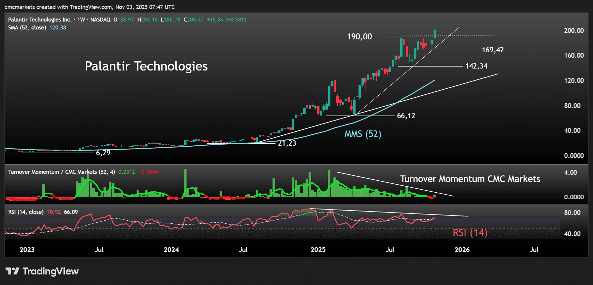593x285 pixels.
Task: Click the Turnover Momentum CMC Markets annotation text
Action: (x=470, y=179)
